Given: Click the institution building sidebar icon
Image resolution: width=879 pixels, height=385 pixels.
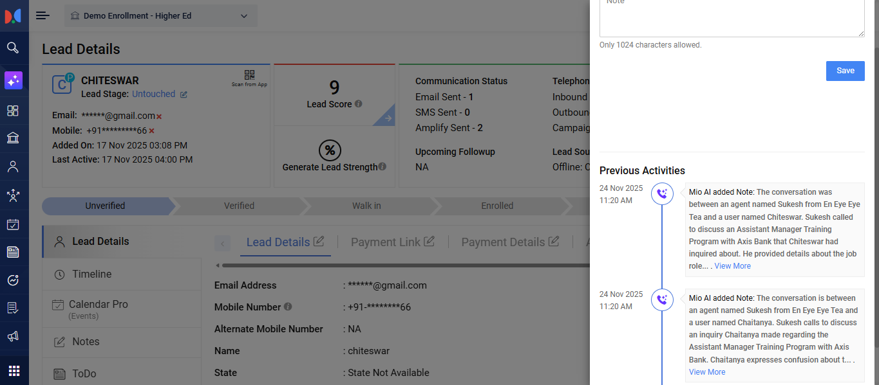Looking at the screenshot, I should point(13,138).
